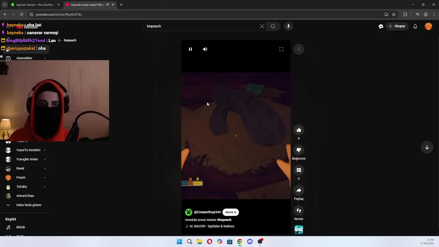Like the Short with thumbs up

coord(299,130)
